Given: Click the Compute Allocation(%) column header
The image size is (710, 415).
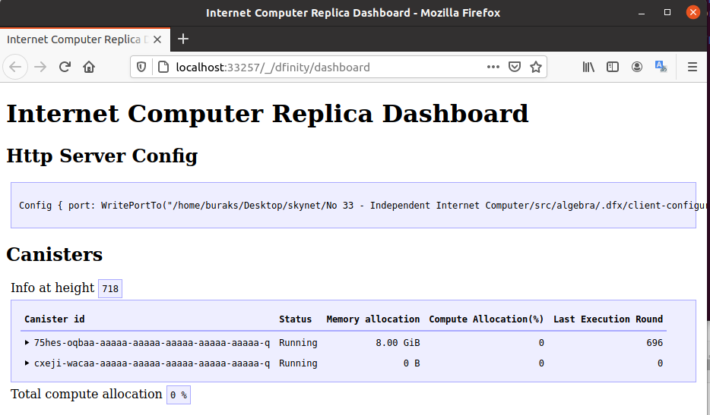Looking at the screenshot, I should click(x=487, y=319).
